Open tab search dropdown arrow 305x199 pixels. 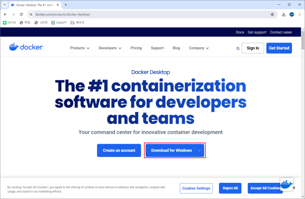tap(5, 5)
